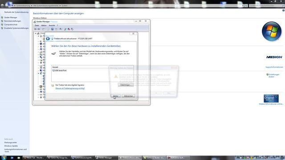The width and height of the screenshot is (285, 160).
Task: Switch to 'Canon My Image Ga...' taskbar button
Action: click(58, 158)
